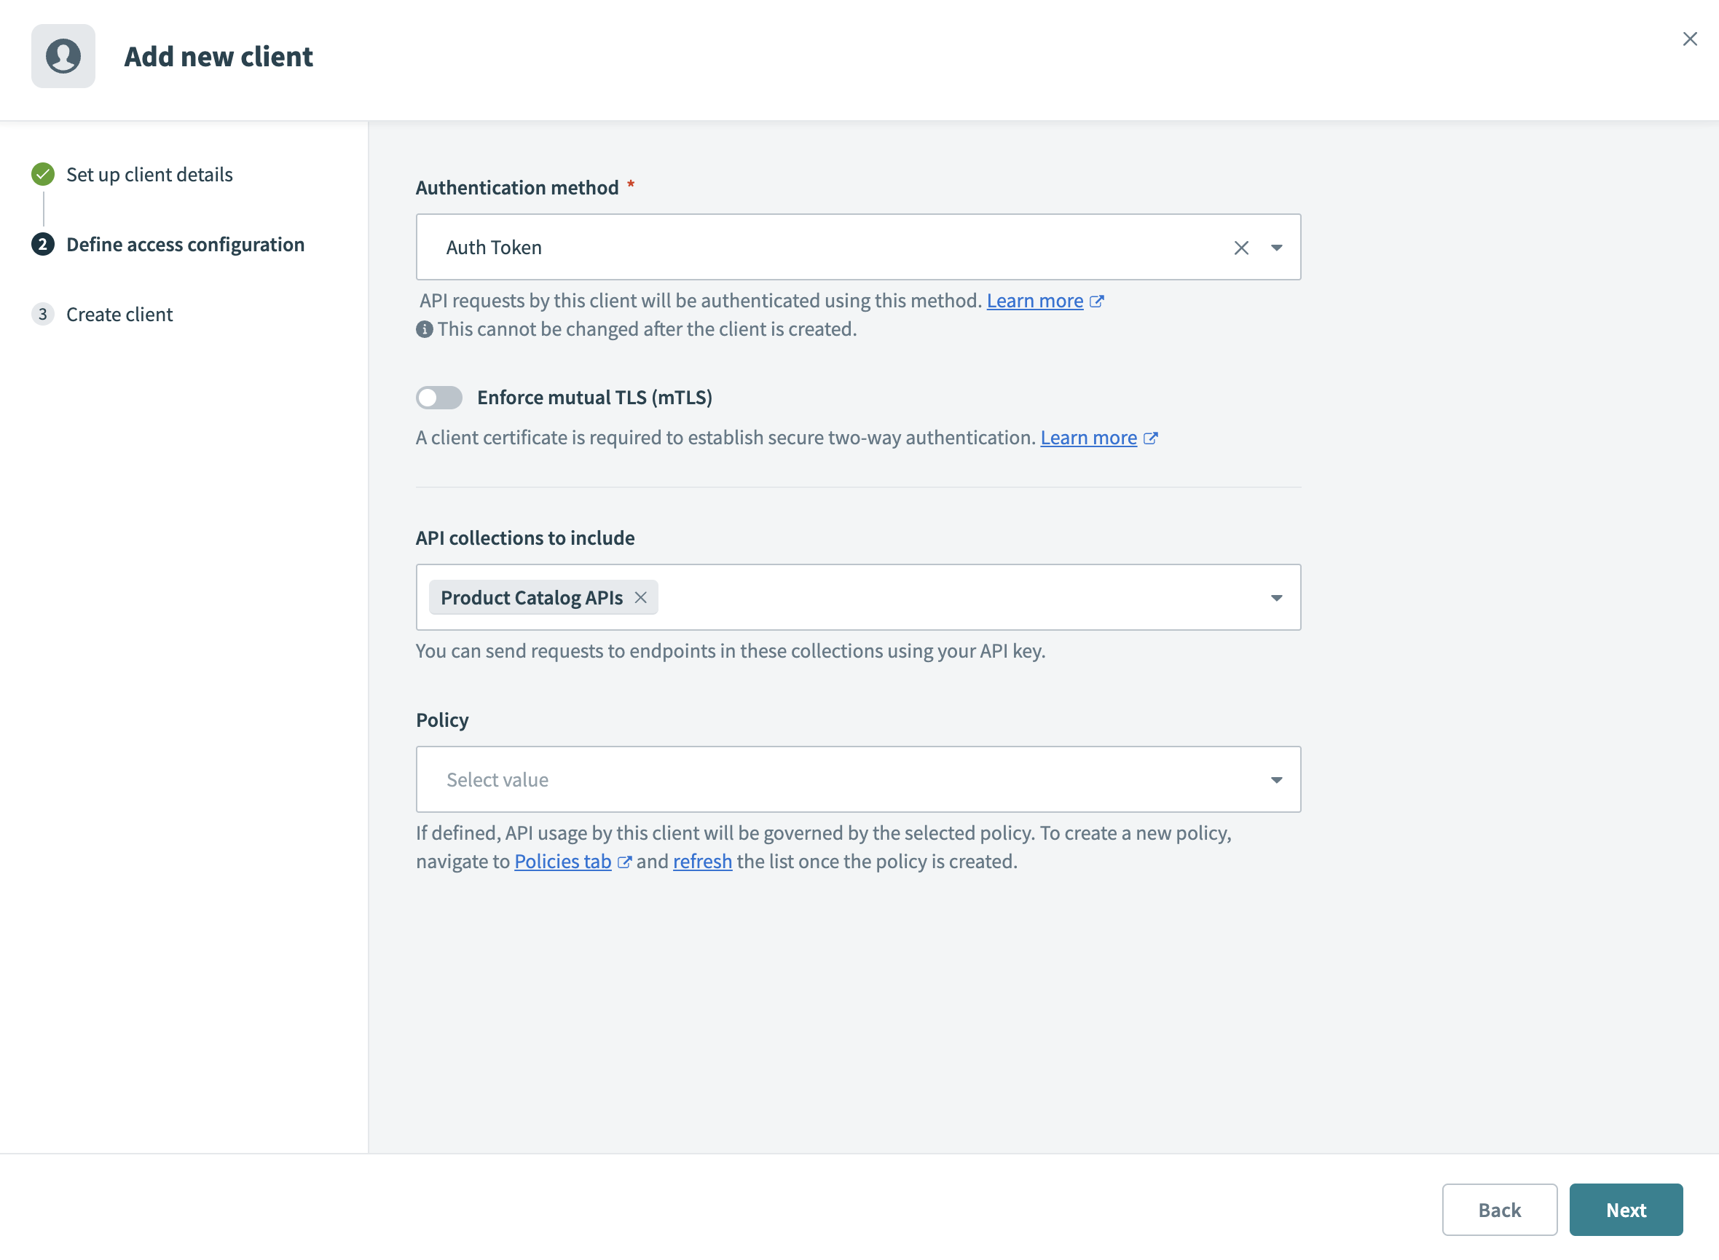
Task: Click the step 3 circle indicator
Action: (x=43, y=313)
